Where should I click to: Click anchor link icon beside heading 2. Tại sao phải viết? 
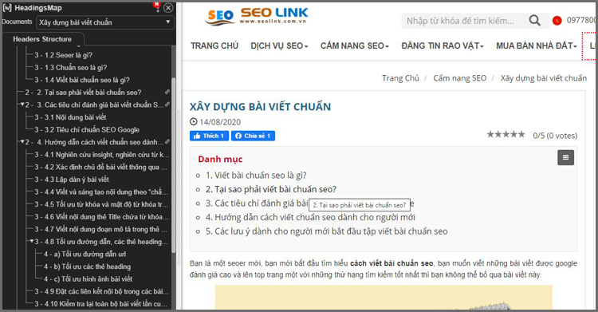(167, 92)
